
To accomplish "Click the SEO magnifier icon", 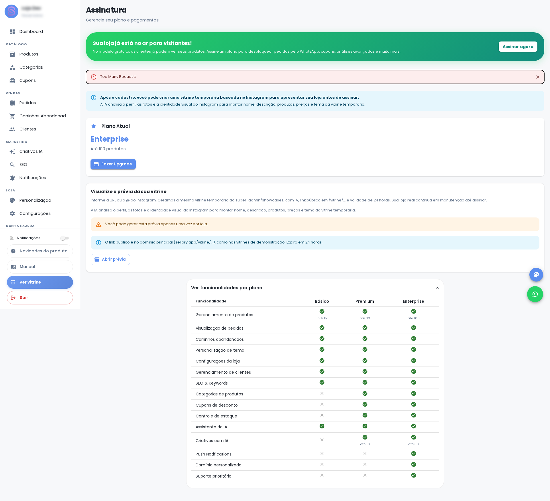I will (12, 165).
